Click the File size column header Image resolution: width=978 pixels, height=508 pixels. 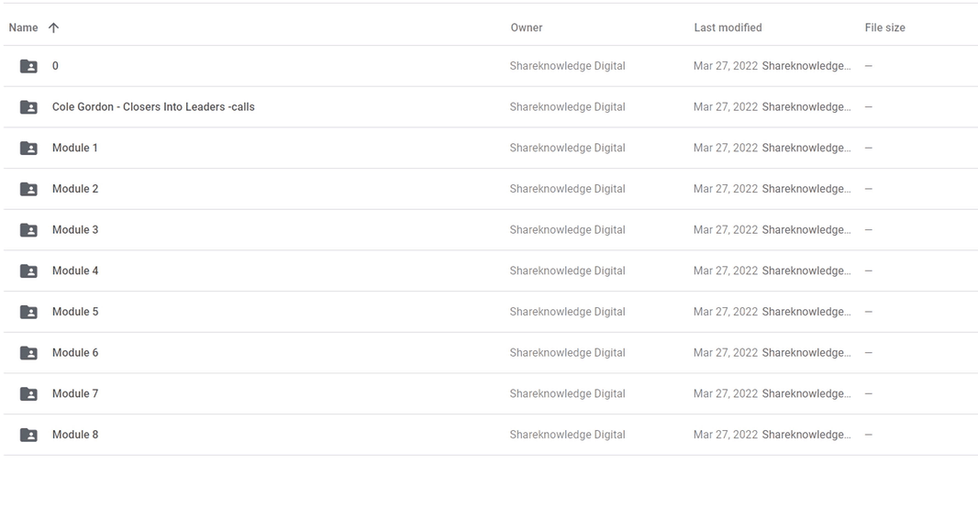pos(884,28)
